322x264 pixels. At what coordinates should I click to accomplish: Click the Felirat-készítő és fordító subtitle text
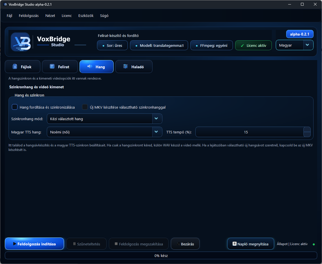click(118, 36)
